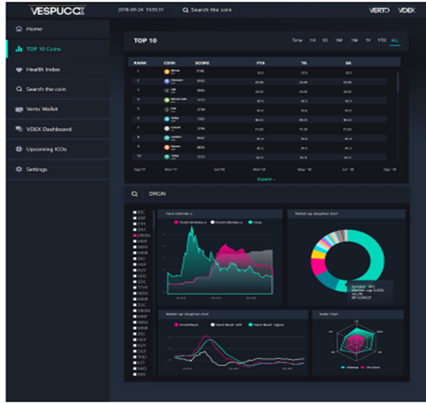Click the VDEX link in top bar
The height and width of the screenshot is (403, 426).
407,11
